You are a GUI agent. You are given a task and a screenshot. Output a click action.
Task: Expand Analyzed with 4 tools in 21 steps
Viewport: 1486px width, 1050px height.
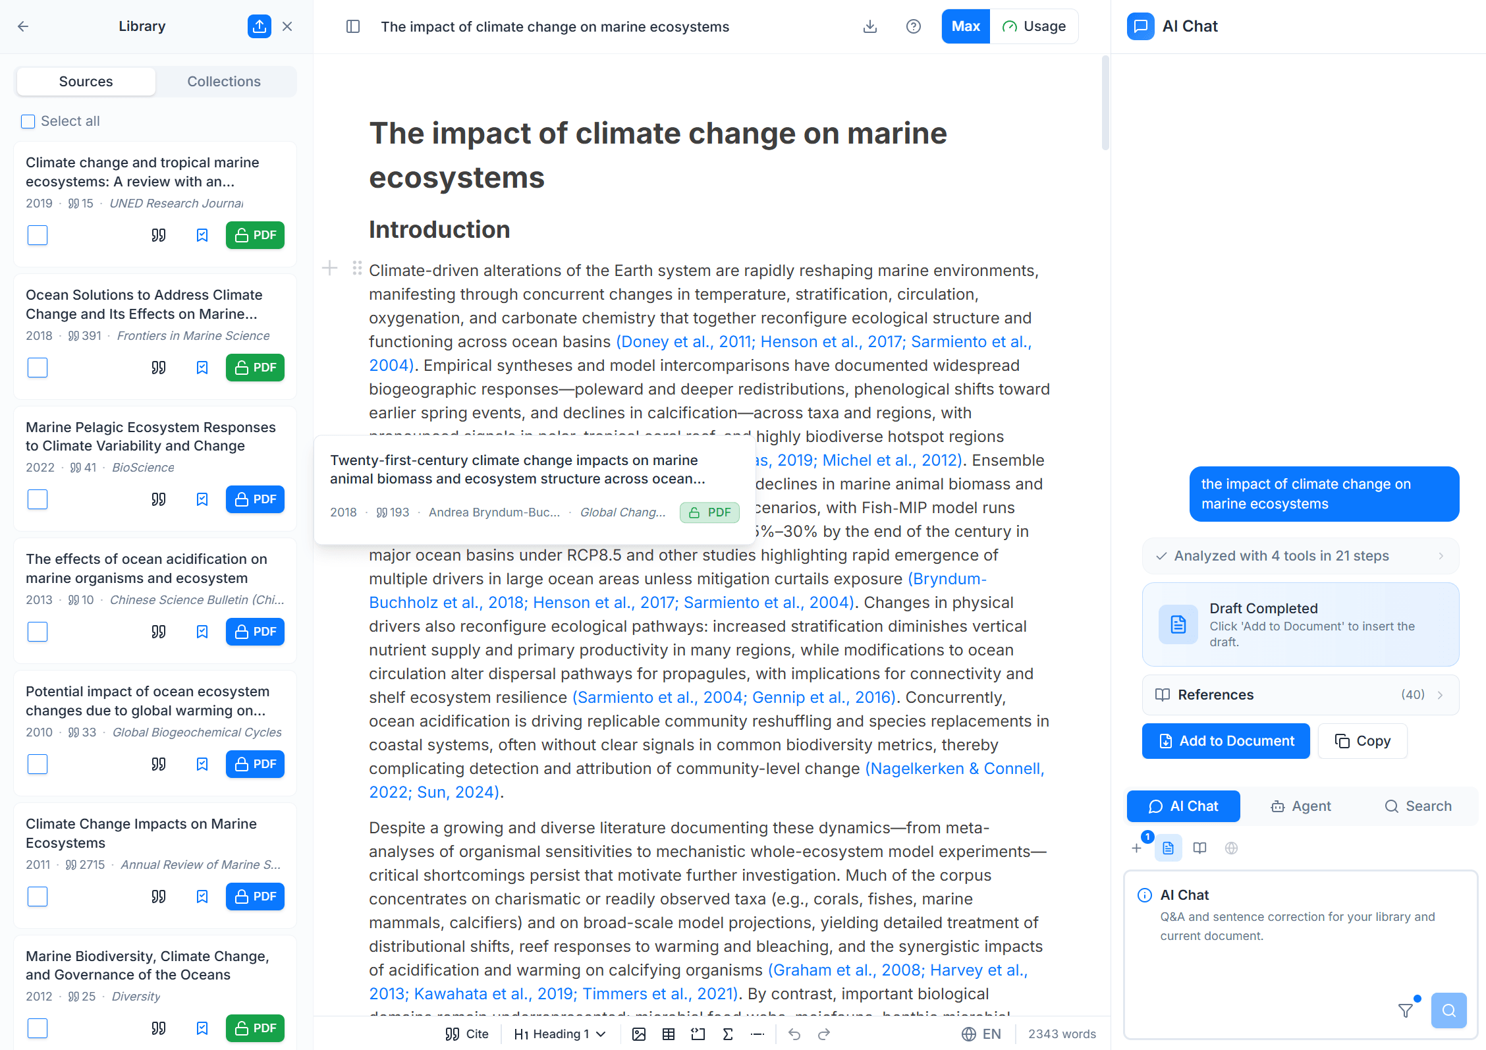tap(1300, 556)
